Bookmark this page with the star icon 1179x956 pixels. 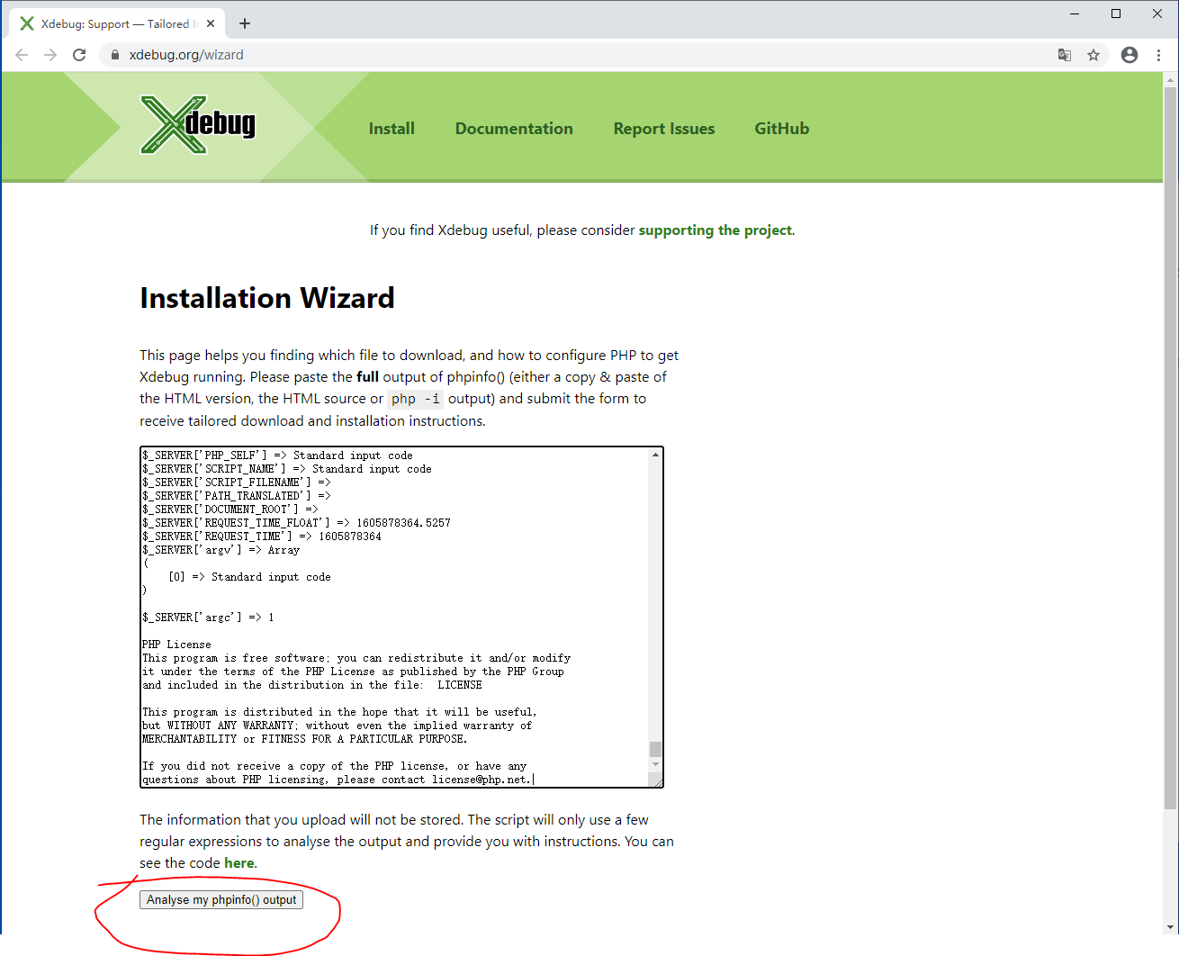1093,55
